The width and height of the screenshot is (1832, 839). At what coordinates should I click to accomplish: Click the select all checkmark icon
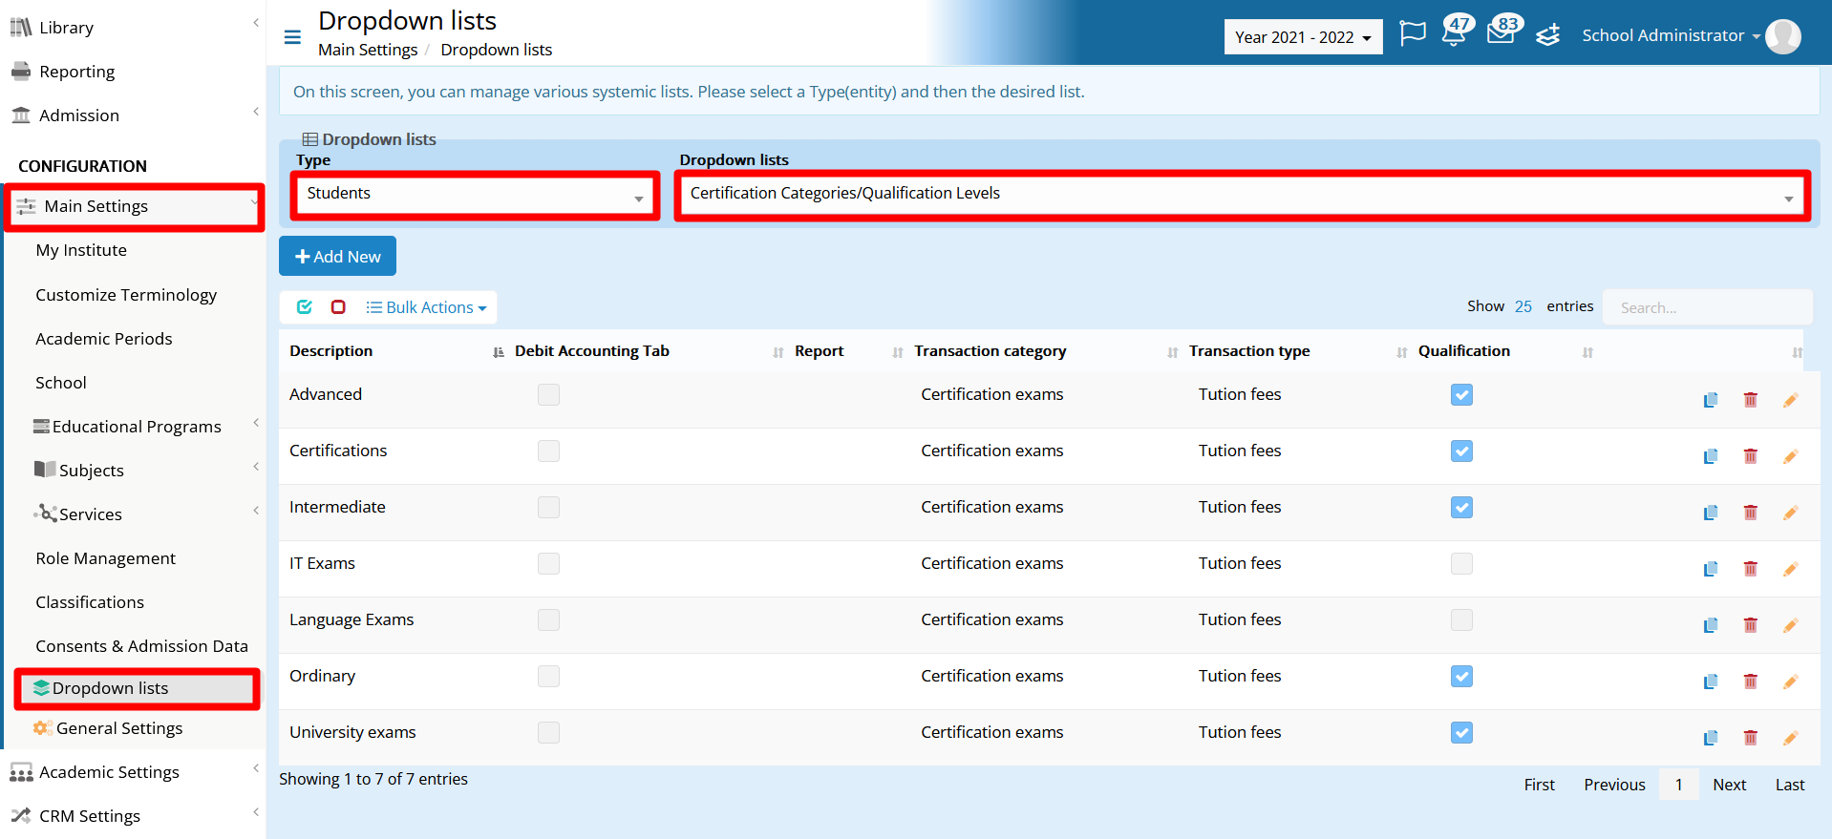305,306
